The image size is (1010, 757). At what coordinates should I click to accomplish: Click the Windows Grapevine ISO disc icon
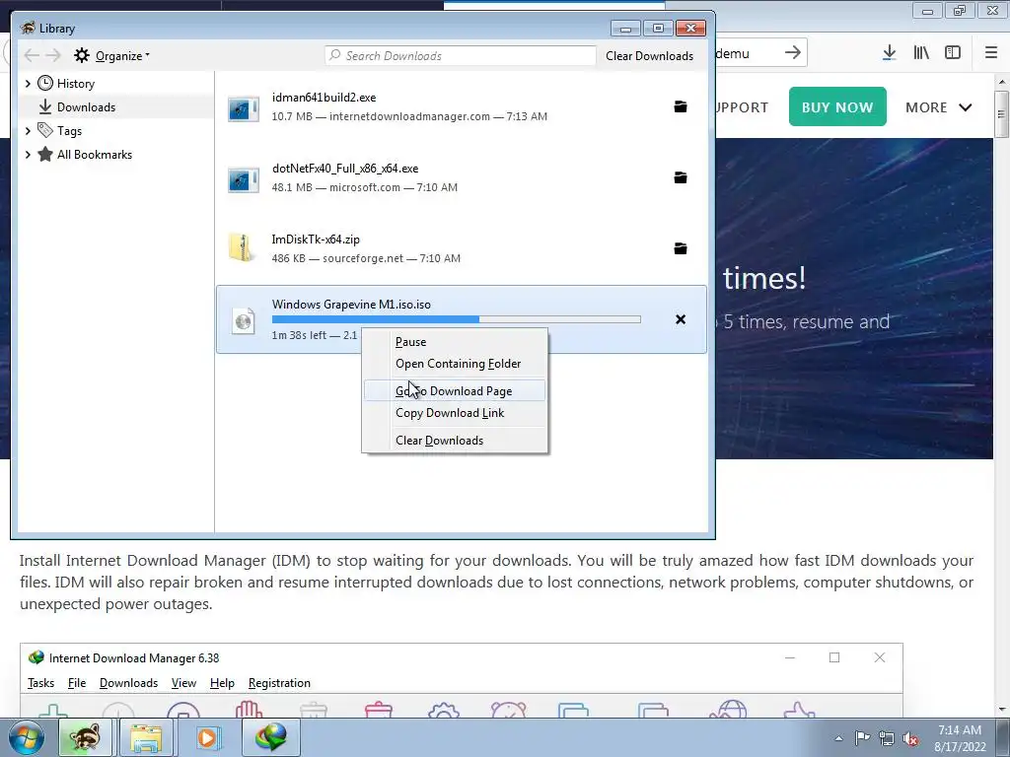[x=244, y=320]
